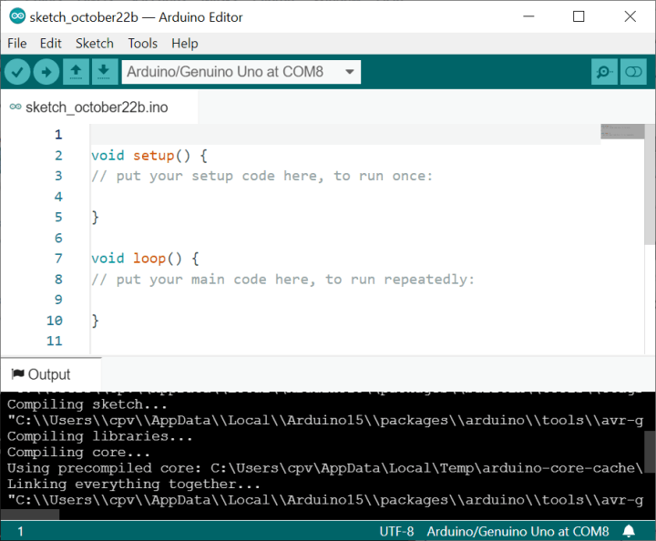The height and width of the screenshot is (541, 656).
Task: Open the File menu
Action: coord(17,44)
